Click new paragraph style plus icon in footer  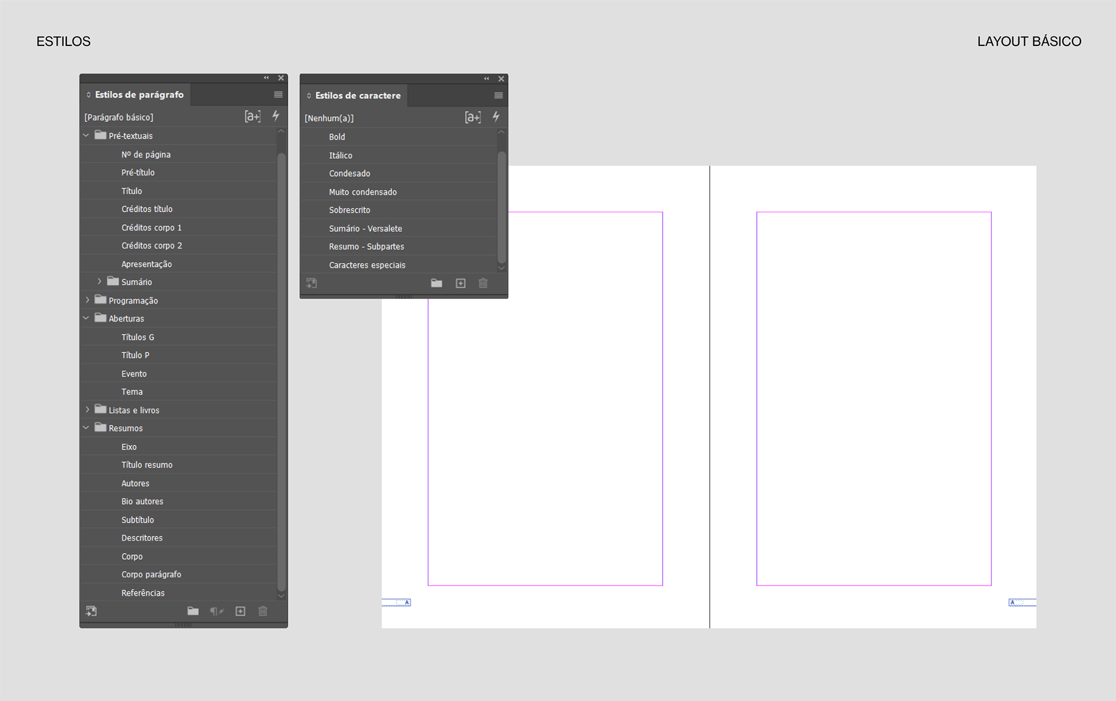pyautogui.click(x=240, y=611)
